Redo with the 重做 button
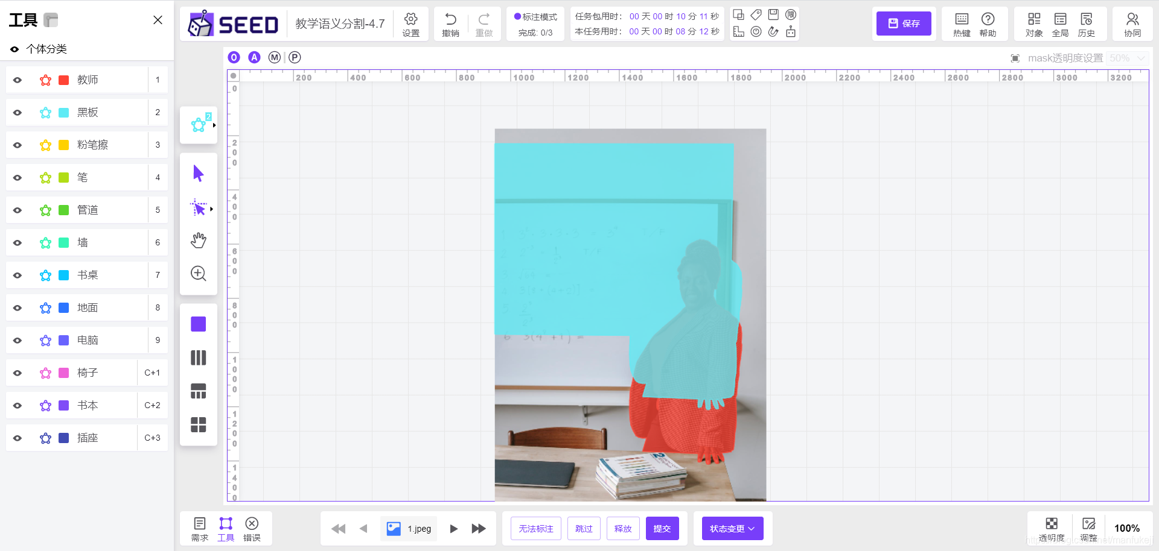This screenshot has height=551, width=1159. [x=484, y=24]
